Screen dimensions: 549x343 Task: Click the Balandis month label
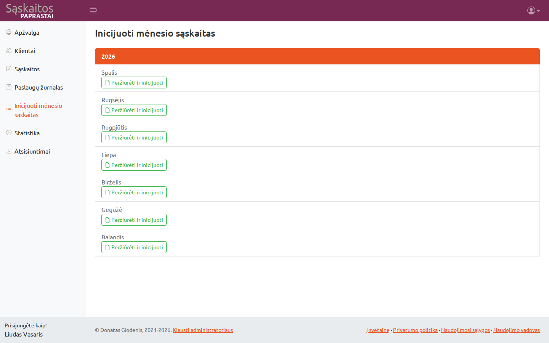coord(112,237)
